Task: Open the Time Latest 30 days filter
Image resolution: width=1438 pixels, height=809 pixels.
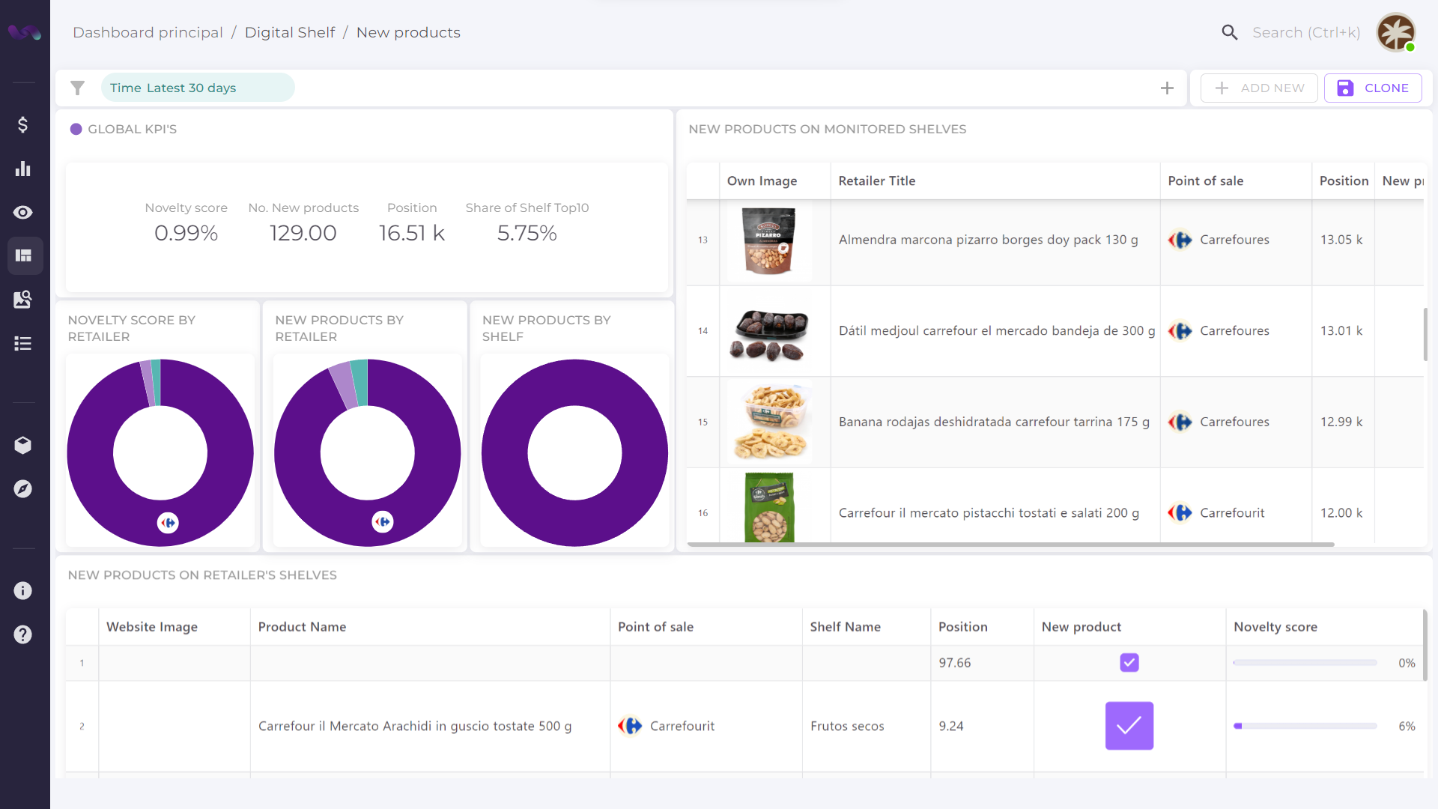Action: click(198, 88)
